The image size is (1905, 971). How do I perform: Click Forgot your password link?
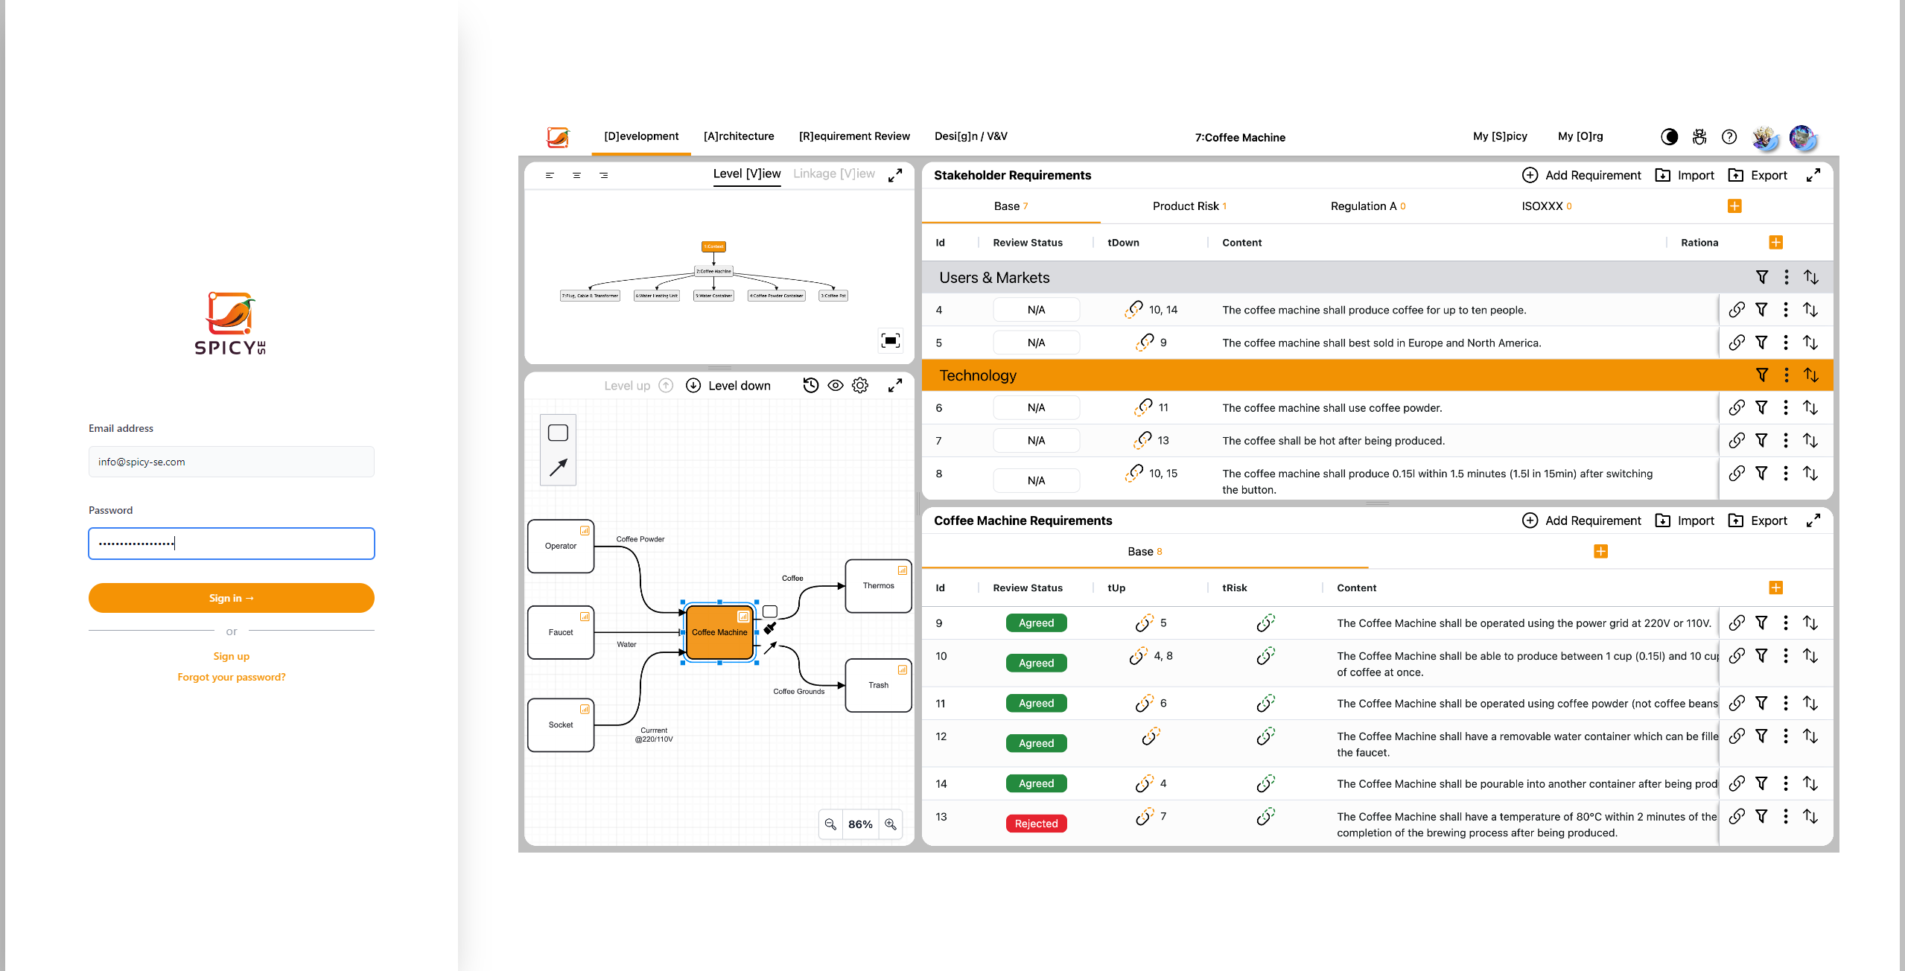[231, 677]
